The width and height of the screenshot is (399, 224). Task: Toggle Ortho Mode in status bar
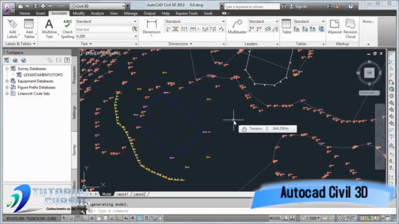point(85,218)
